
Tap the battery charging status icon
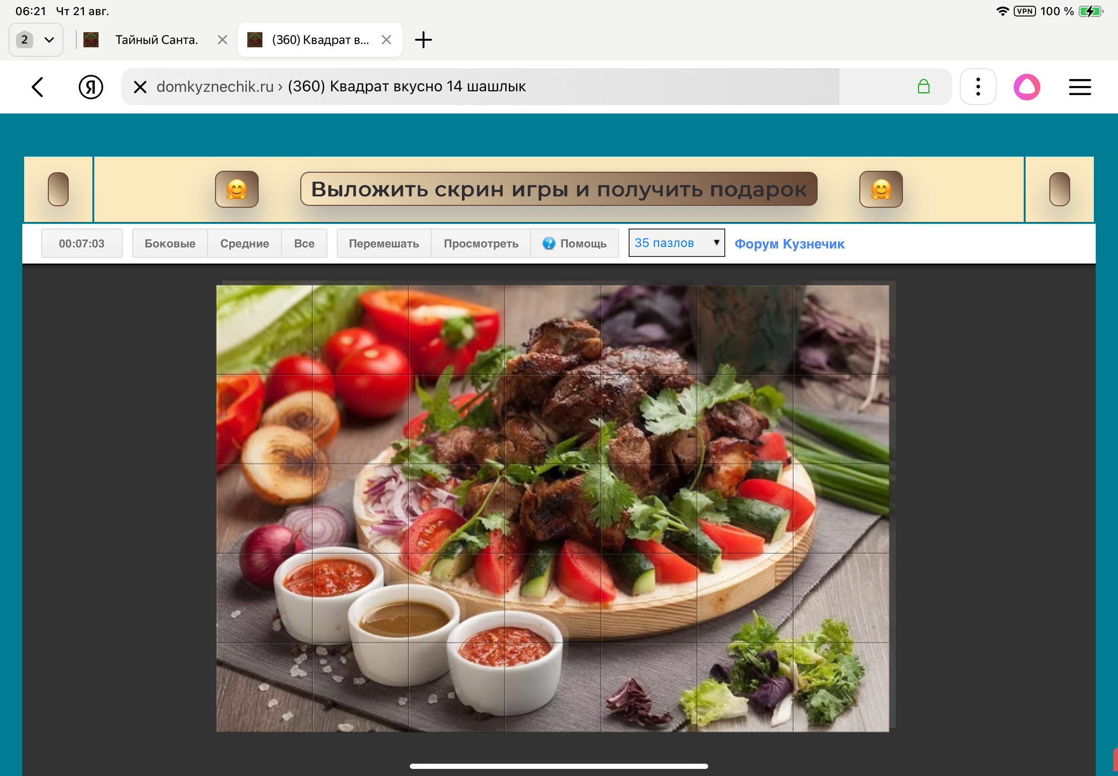[x=1090, y=11]
